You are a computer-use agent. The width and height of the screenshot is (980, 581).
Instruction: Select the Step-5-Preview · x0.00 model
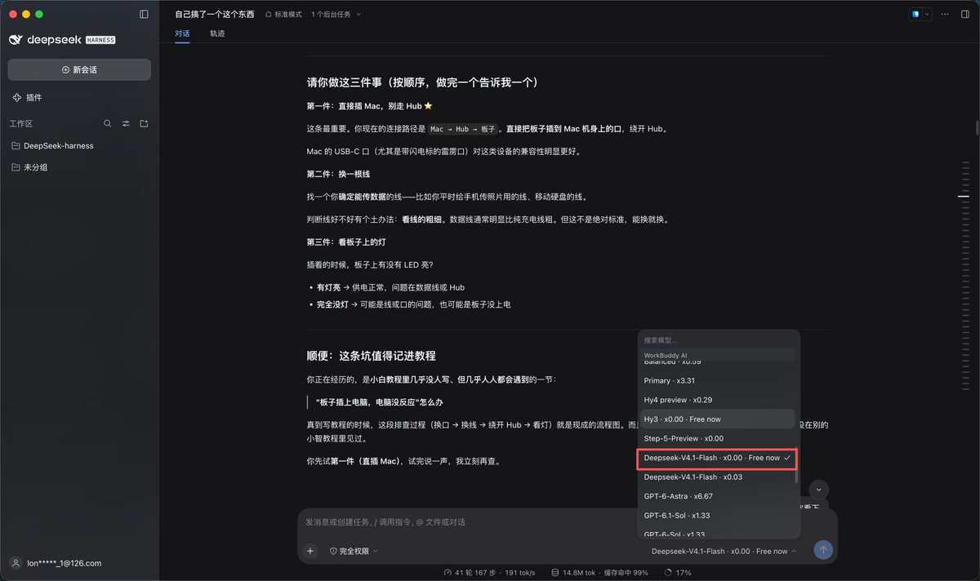(x=719, y=438)
